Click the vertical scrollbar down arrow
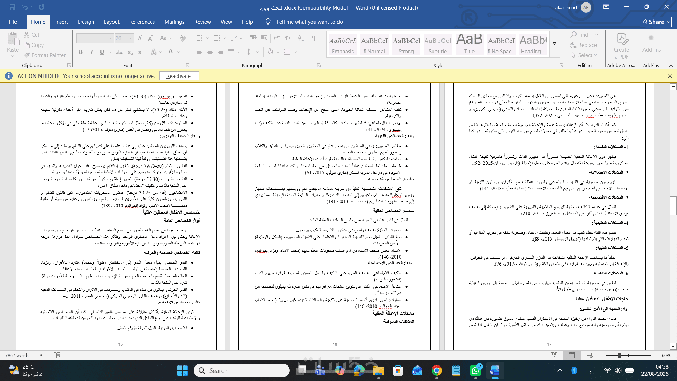The width and height of the screenshot is (677, 381). point(673,346)
